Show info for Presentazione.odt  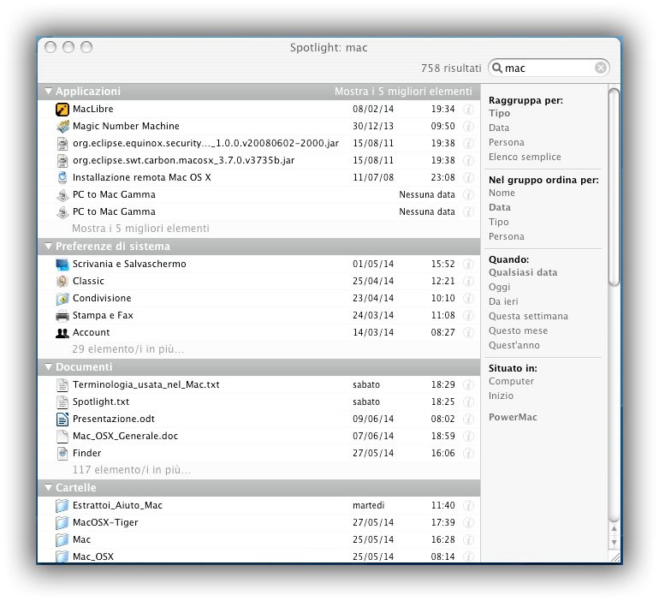(x=469, y=419)
